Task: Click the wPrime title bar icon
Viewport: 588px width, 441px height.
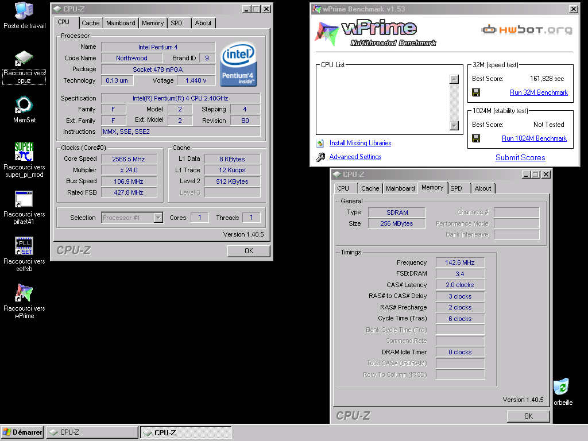Action: pos(317,9)
